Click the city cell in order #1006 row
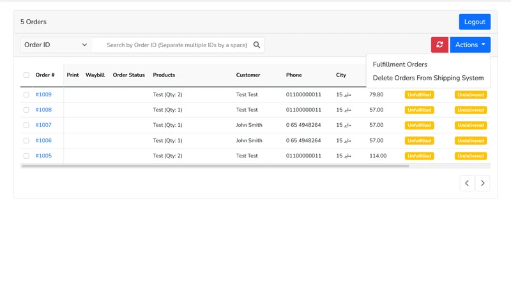This screenshot has height=287, width=511. [344, 140]
